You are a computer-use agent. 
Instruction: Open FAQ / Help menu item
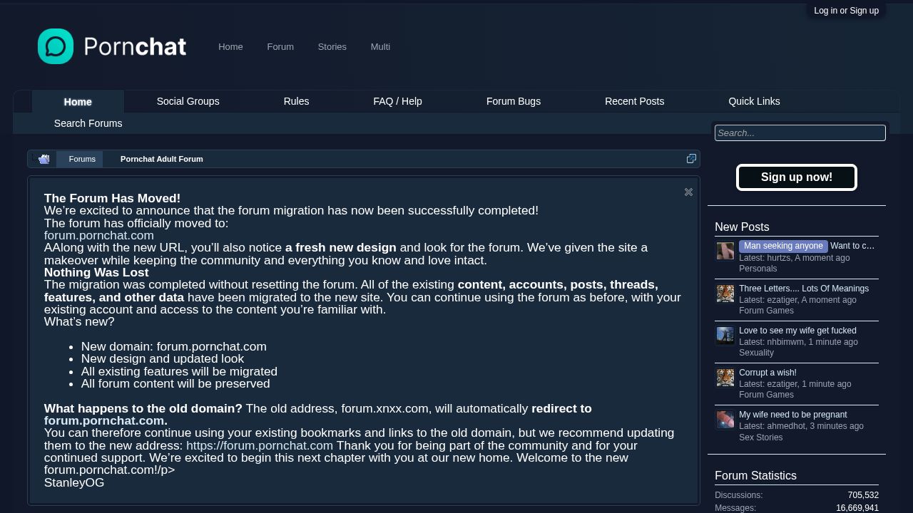[397, 101]
